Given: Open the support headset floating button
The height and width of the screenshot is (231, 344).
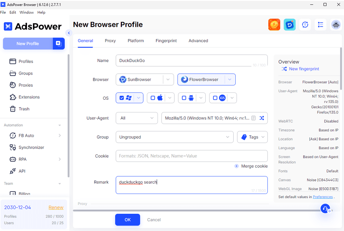Looking at the screenshot, I should coord(325,208).
